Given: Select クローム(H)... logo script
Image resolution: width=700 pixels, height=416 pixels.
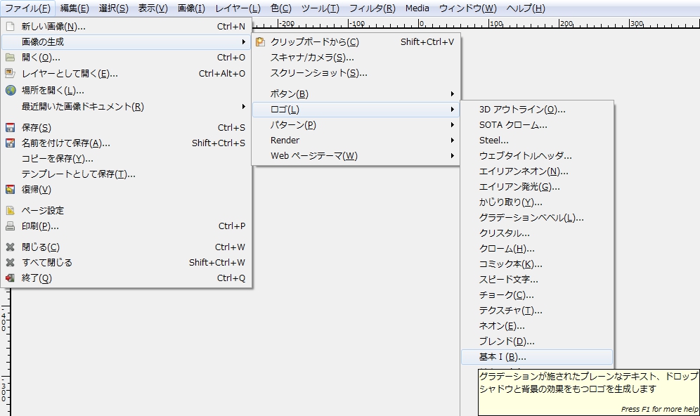Looking at the screenshot, I should pos(537,249).
